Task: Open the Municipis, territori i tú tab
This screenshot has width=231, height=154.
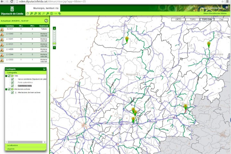Action: click(46, 8)
